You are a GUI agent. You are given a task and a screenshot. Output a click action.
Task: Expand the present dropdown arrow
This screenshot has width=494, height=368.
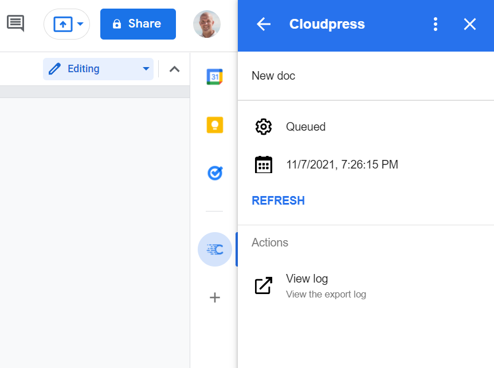tap(80, 24)
